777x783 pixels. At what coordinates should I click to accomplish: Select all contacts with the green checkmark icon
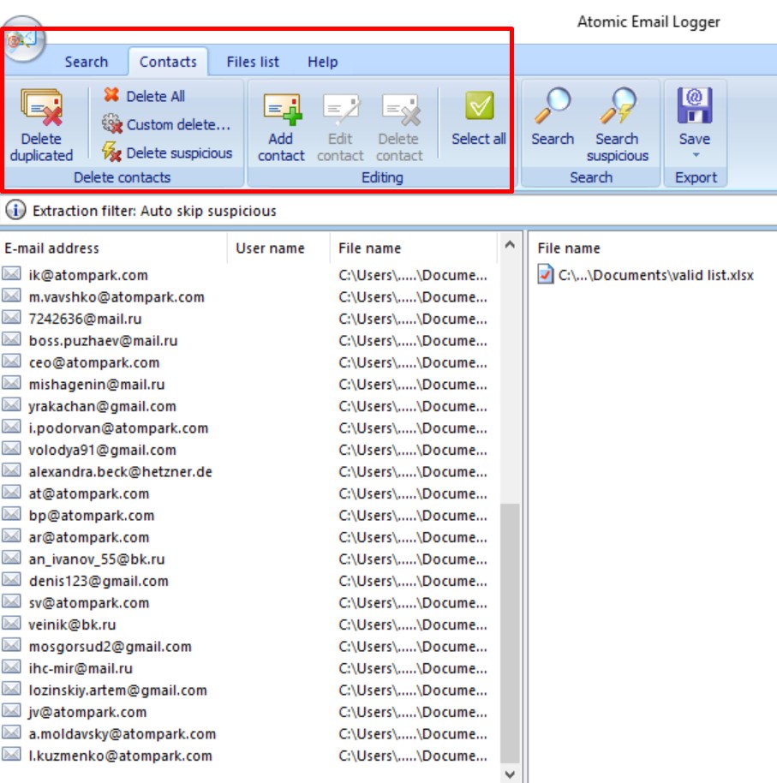(477, 124)
